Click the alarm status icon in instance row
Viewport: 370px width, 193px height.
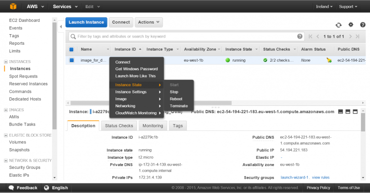329,60
